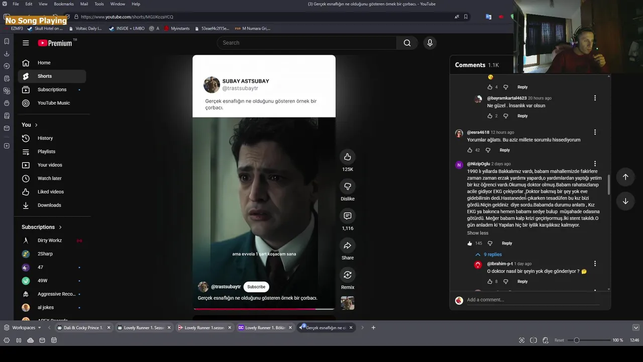Open History page
This screenshot has width=643, height=362.
[52, 138]
